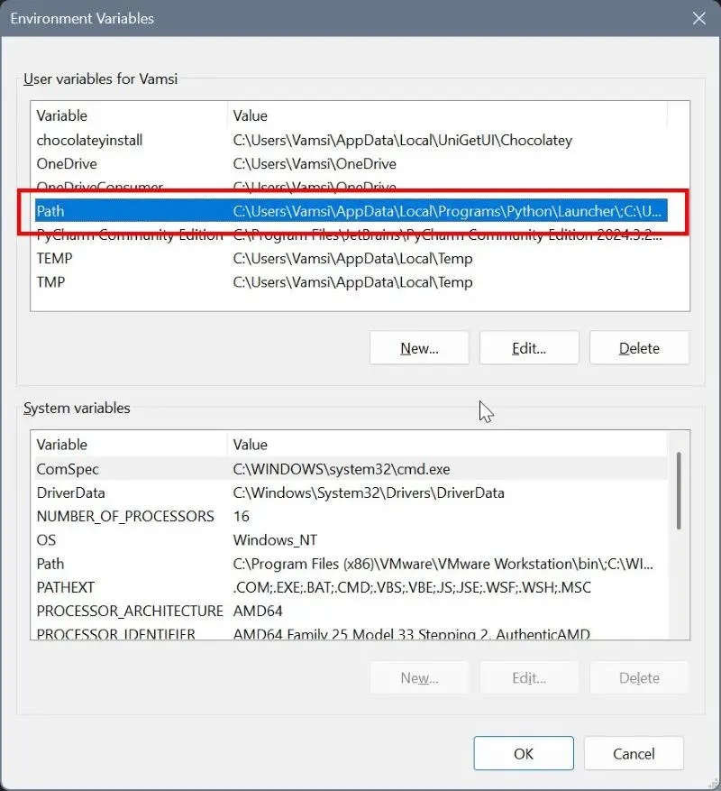Click the user variables Value column header
This screenshot has width=721, height=791.
pos(447,115)
